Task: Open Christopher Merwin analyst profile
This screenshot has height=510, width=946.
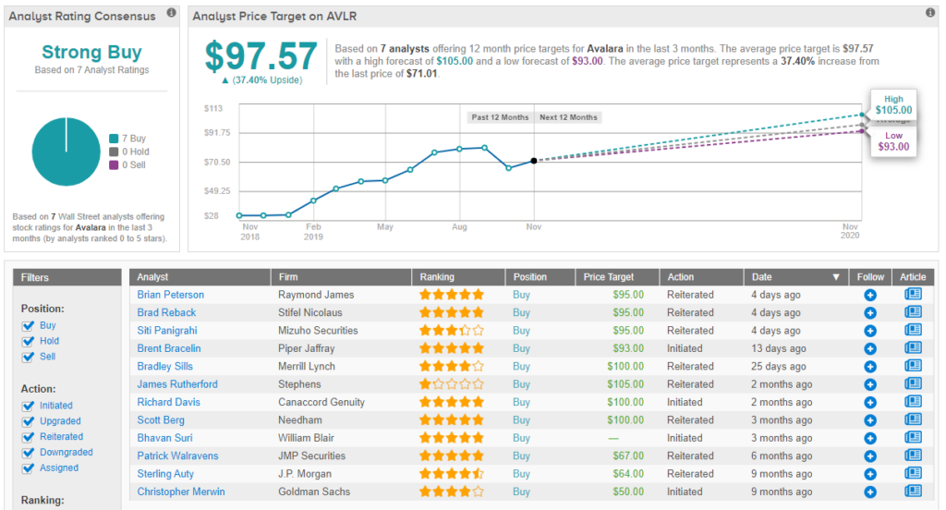Action: tap(181, 492)
